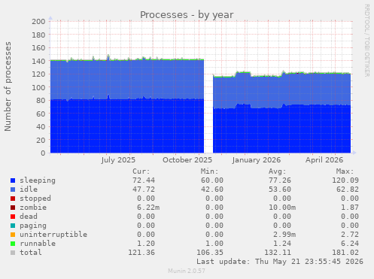
Task: Click zombie current value 6.22m
Action: [148, 208]
